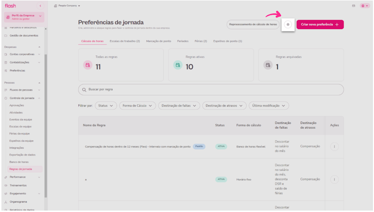The height and width of the screenshot is (212, 374).
Task: Collapse the Pessoas section
Action: 39,83
